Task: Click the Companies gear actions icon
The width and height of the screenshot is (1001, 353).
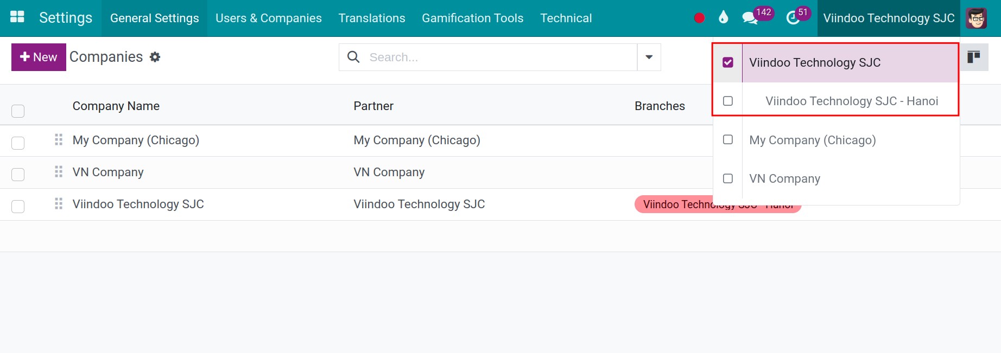Action: (x=155, y=57)
